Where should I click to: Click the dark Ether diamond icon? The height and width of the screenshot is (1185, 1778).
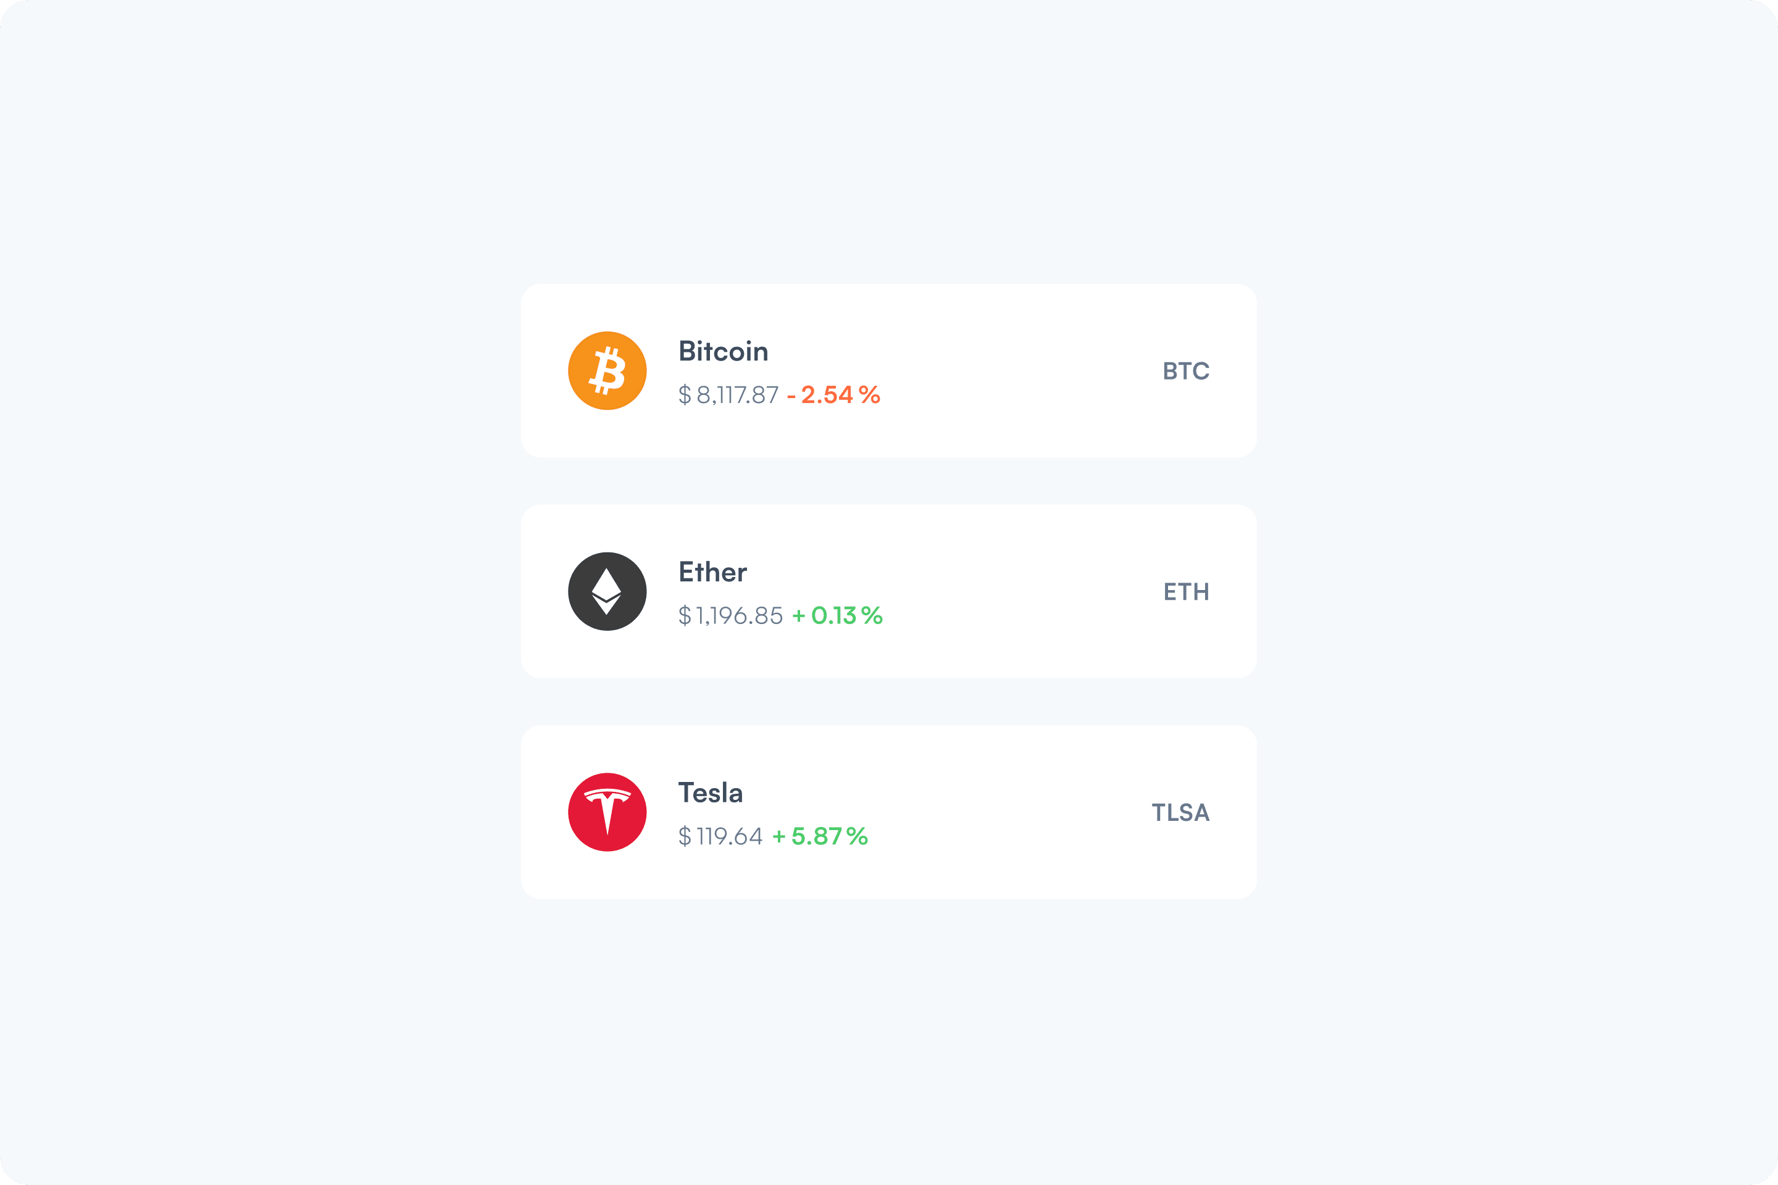pos(607,591)
